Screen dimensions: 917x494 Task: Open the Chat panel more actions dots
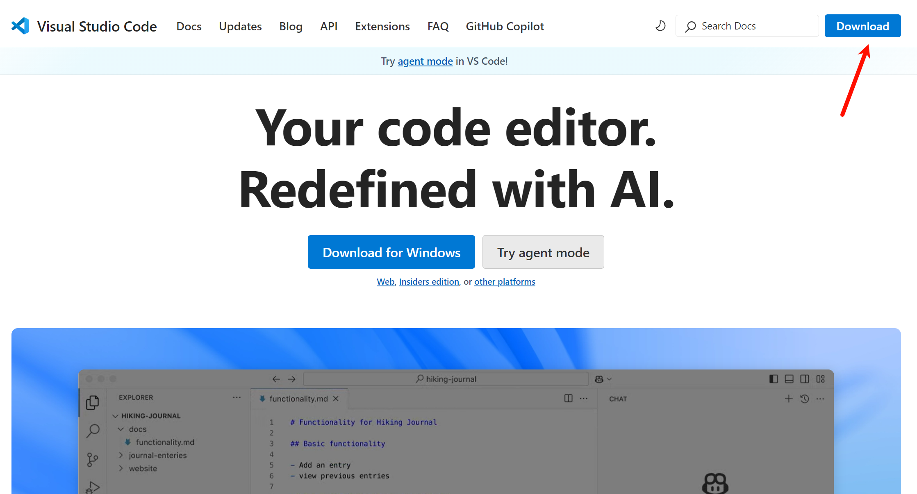point(820,399)
